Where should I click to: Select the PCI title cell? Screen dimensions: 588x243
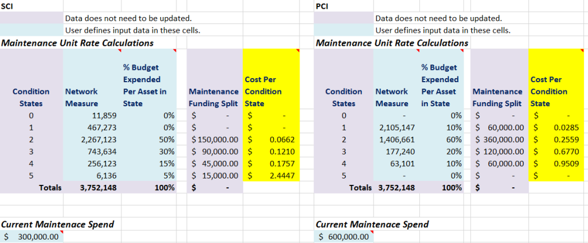click(x=344, y=6)
